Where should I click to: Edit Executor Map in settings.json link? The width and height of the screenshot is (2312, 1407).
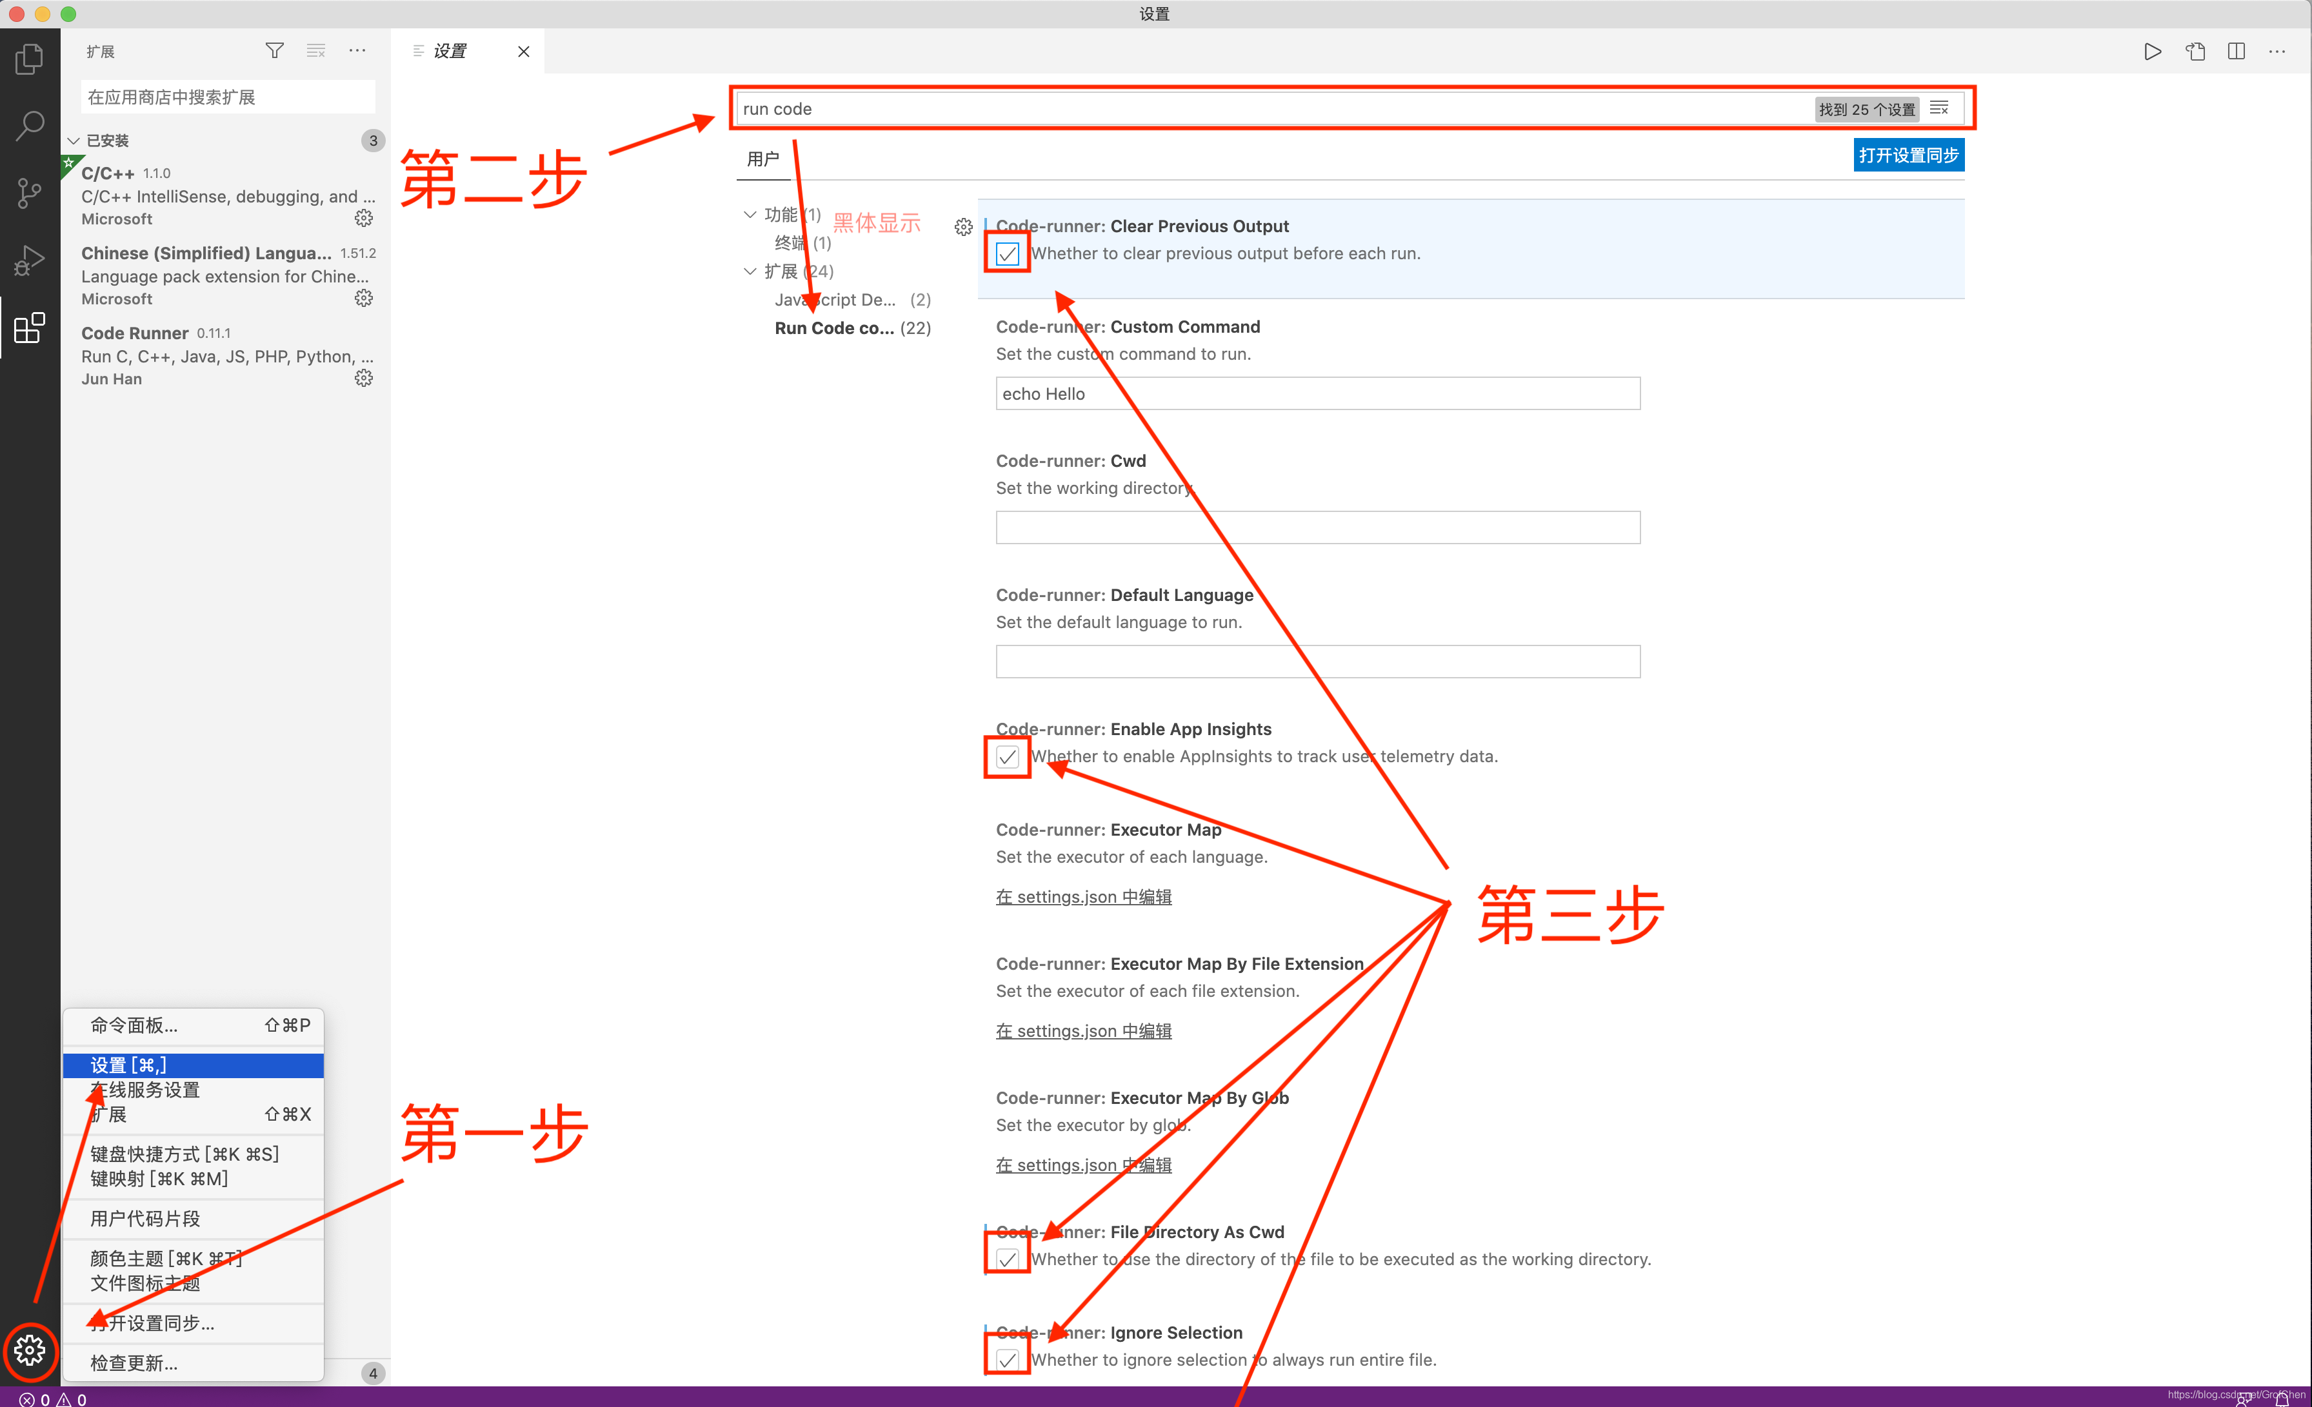[1084, 897]
